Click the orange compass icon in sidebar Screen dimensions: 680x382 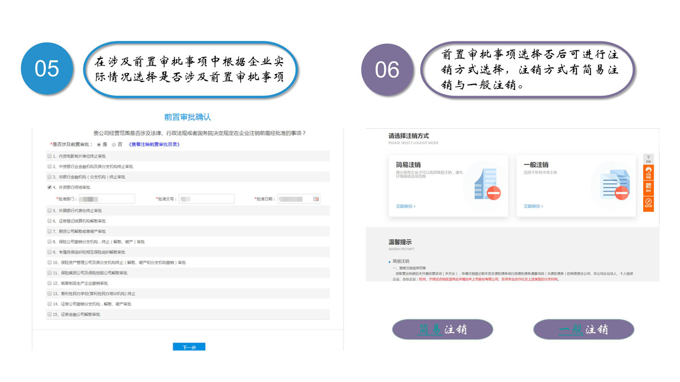(x=648, y=203)
